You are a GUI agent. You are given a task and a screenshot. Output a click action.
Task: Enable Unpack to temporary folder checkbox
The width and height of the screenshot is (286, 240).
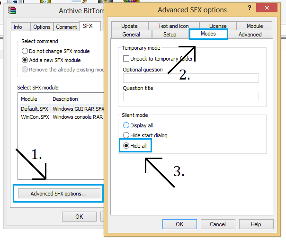coord(126,59)
